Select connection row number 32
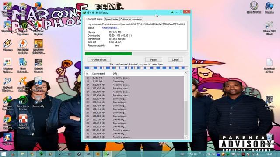280x157 pixels. click(135, 137)
